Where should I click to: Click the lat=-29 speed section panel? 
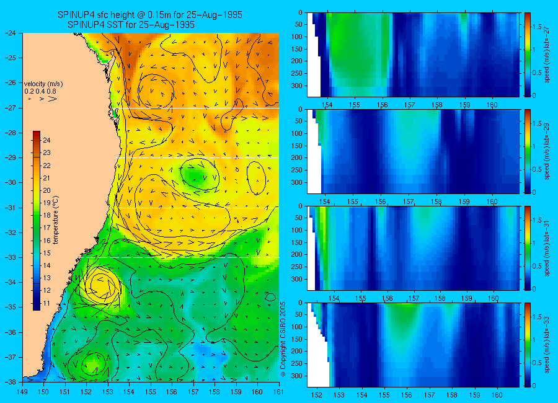[x=413, y=151]
